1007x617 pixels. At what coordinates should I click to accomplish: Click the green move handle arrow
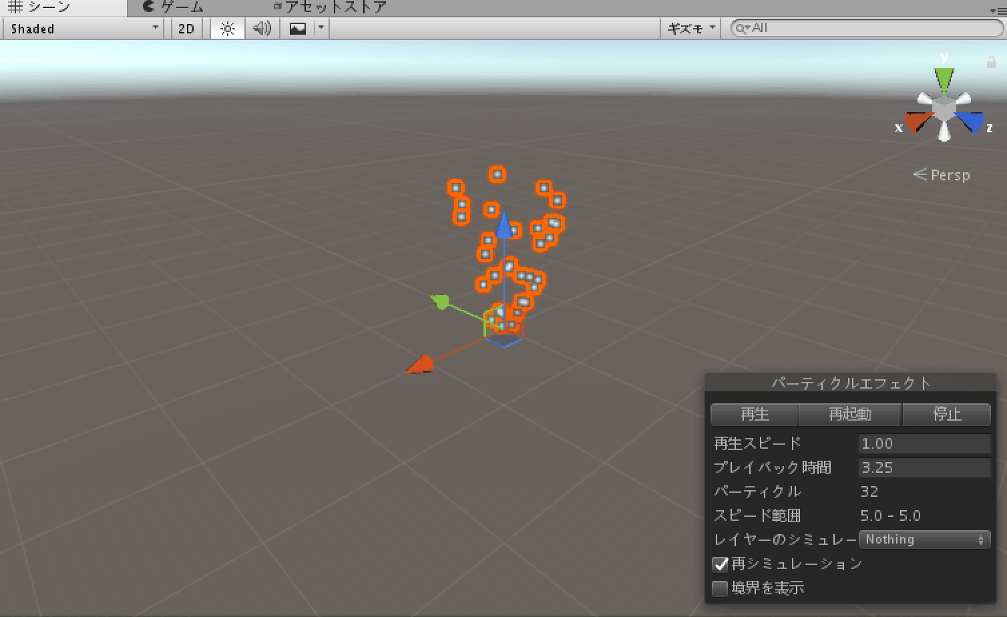point(440,302)
